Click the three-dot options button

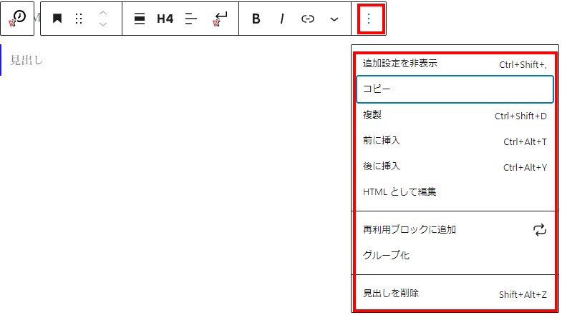coord(369,19)
